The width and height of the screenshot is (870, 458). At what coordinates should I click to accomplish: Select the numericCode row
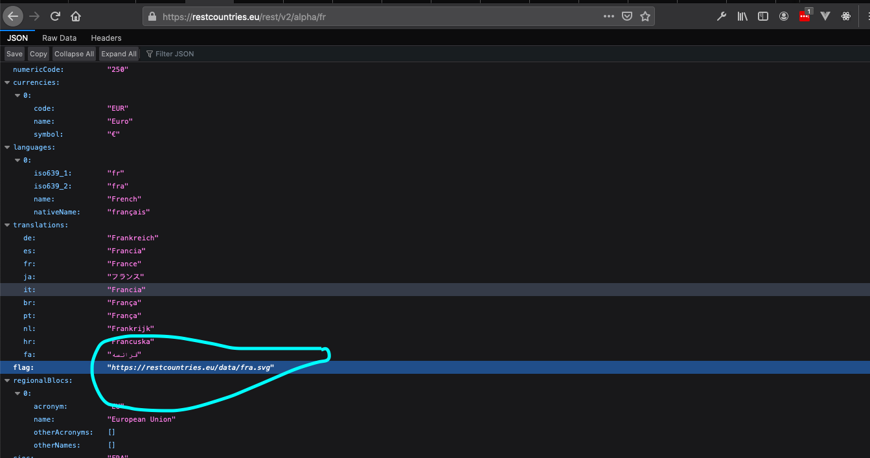(x=435, y=69)
